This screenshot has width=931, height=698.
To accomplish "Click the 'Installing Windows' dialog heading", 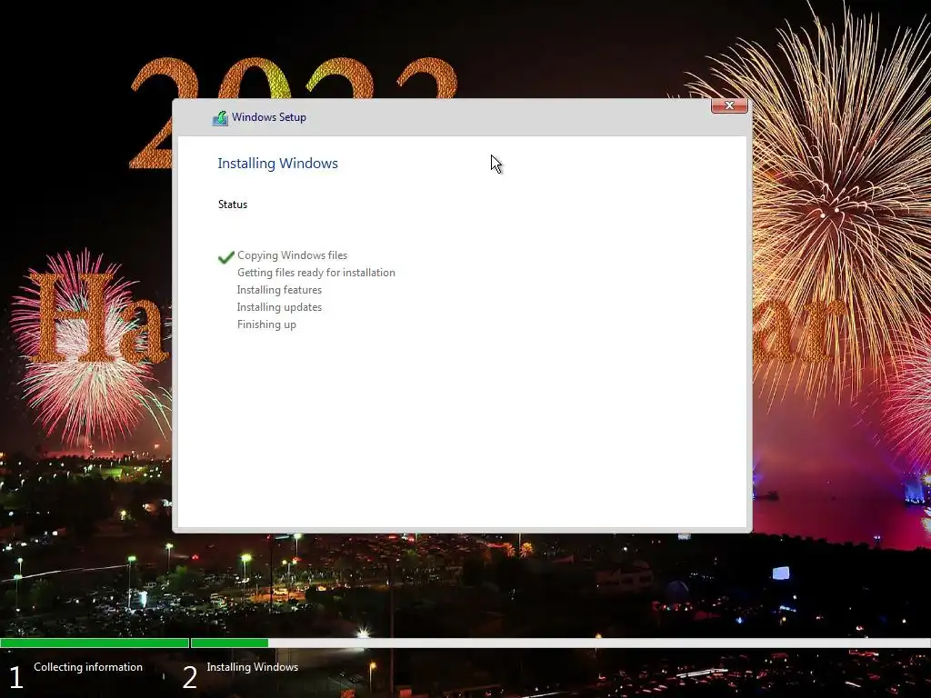I will (x=278, y=164).
